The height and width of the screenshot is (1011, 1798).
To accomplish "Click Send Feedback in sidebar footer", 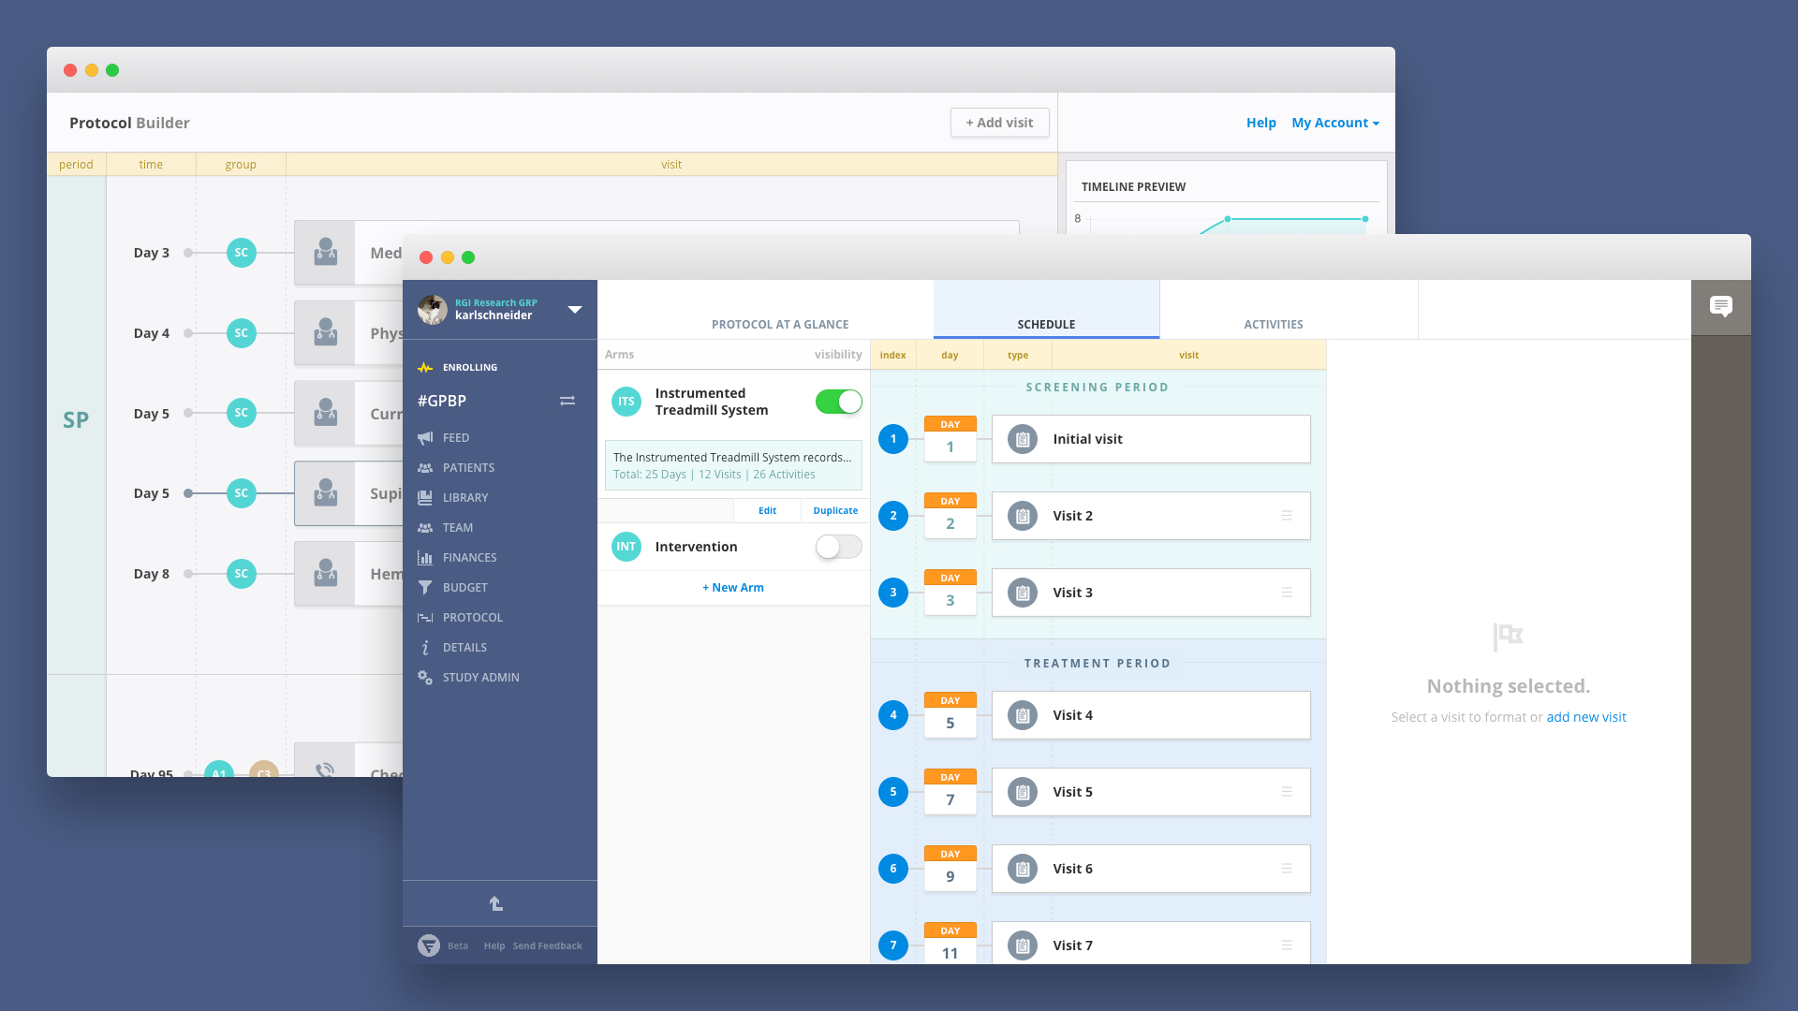I will [x=547, y=946].
